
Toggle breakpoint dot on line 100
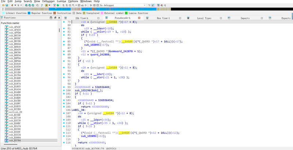point(64,90)
